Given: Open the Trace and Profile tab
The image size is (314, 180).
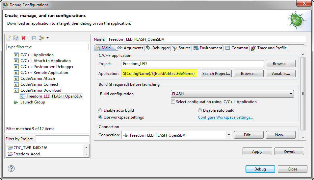Looking at the screenshot, I should click(269, 48).
